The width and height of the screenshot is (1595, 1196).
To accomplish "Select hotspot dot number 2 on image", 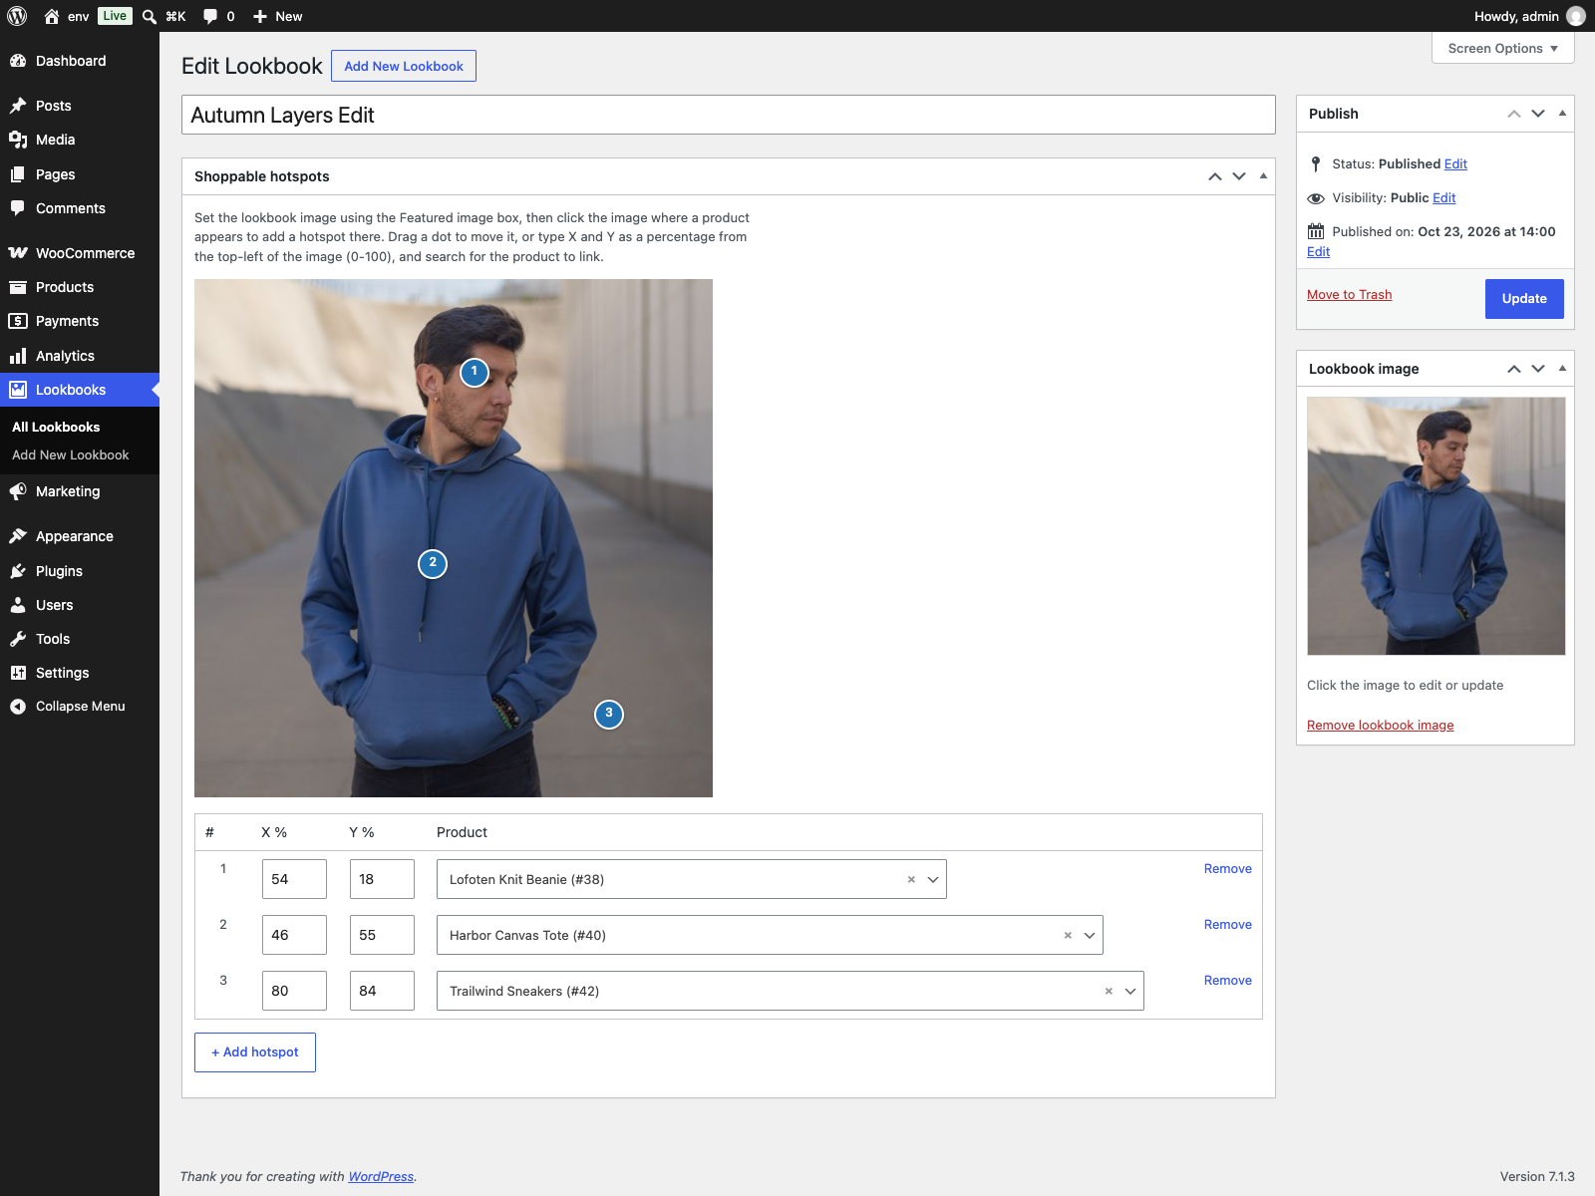I will point(433,564).
